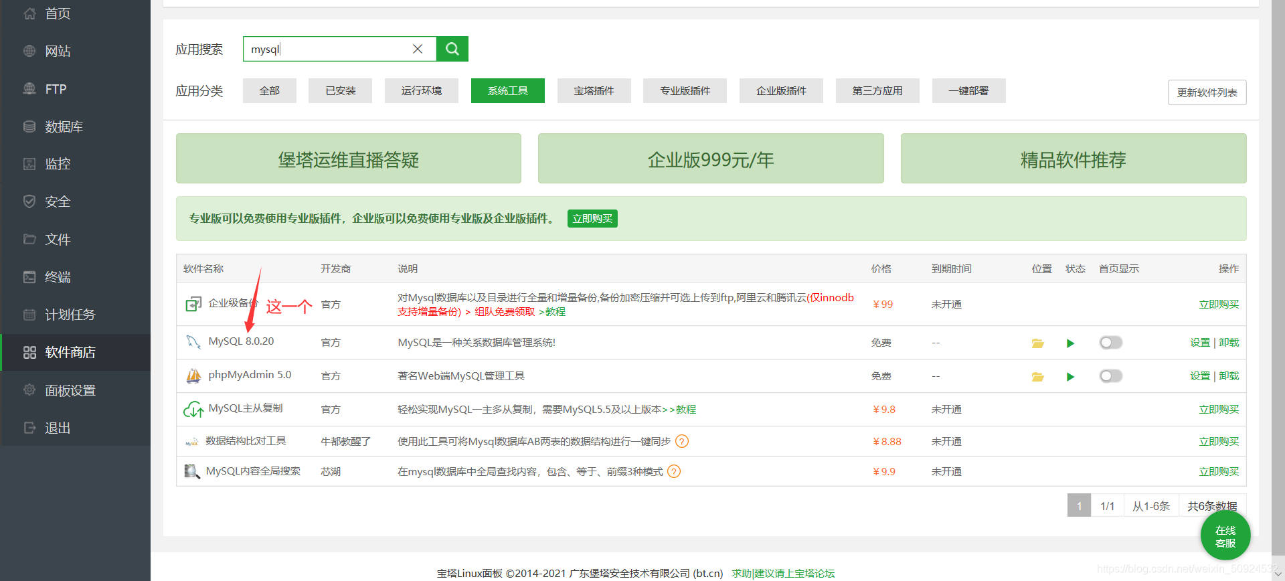Viewport: 1285px width, 581px height.
Task: Select the 宝塔插件 category filter
Action: [594, 90]
